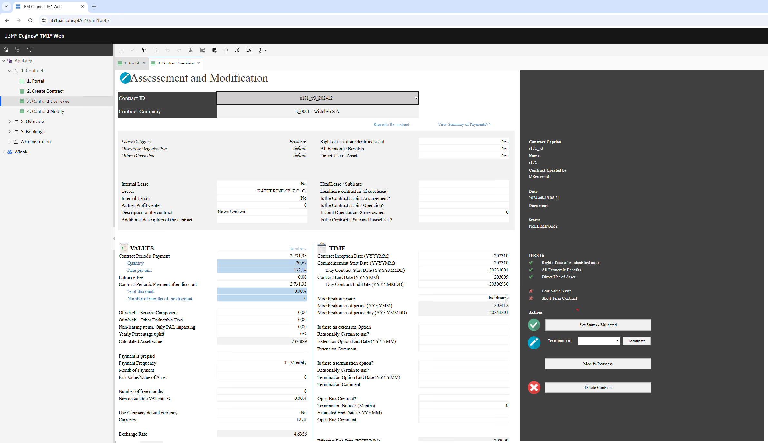Image resolution: width=768 pixels, height=443 pixels.
Task: Open the hamburger menu in the toolbar
Action: [121, 50]
